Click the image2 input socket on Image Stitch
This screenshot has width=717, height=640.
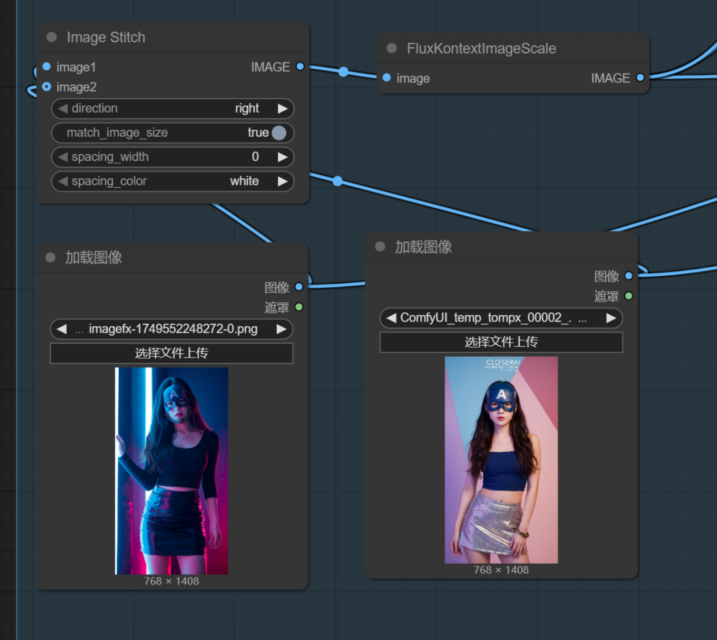tap(46, 86)
